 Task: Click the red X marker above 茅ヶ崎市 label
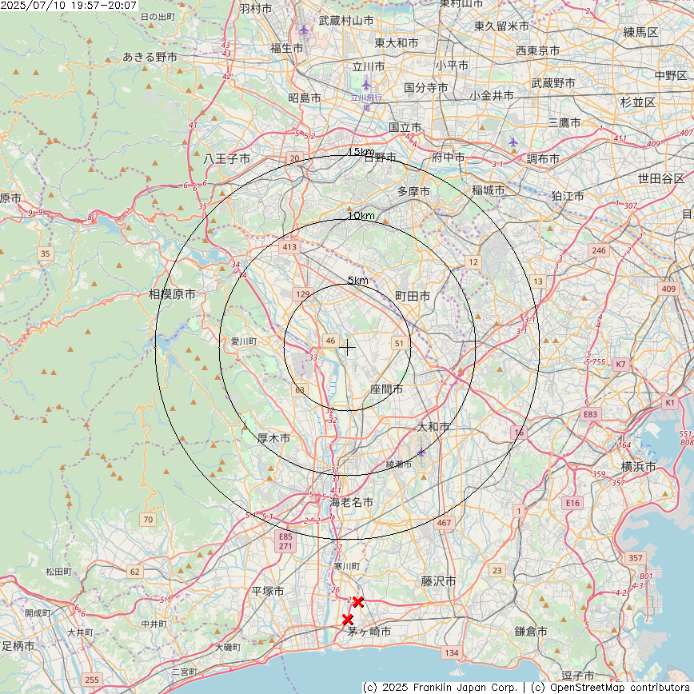click(x=348, y=619)
